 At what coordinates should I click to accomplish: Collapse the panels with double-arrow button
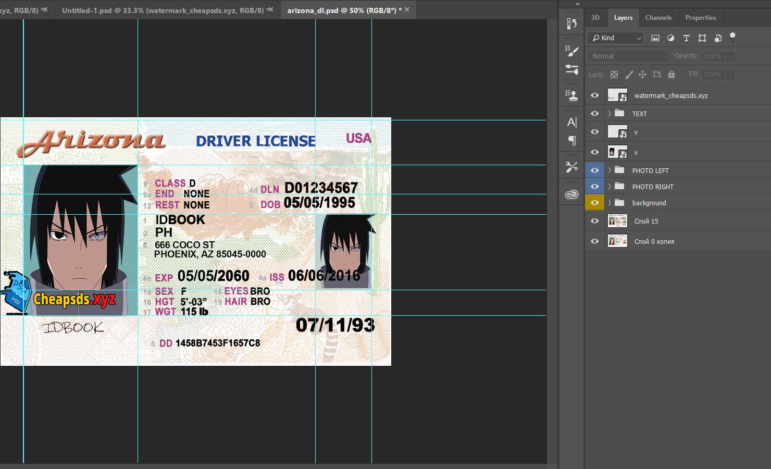click(577, 4)
